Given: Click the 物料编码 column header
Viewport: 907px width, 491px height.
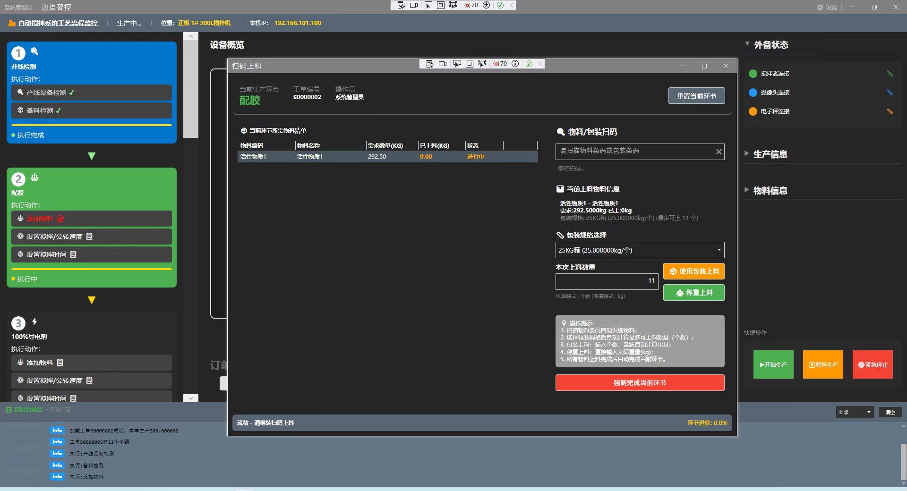Looking at the screenshot, I should coord(266,145).
